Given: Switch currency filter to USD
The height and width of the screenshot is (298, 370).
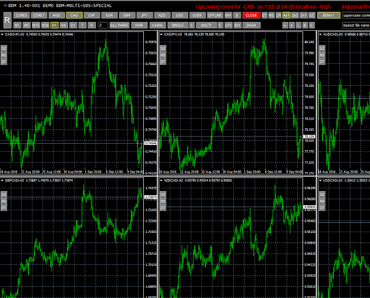Looking at the screenshot, I should 179,15.
